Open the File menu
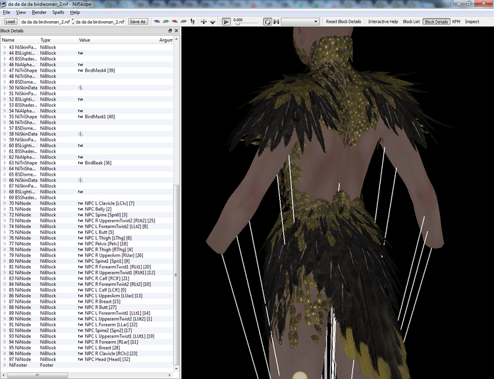 7,13
